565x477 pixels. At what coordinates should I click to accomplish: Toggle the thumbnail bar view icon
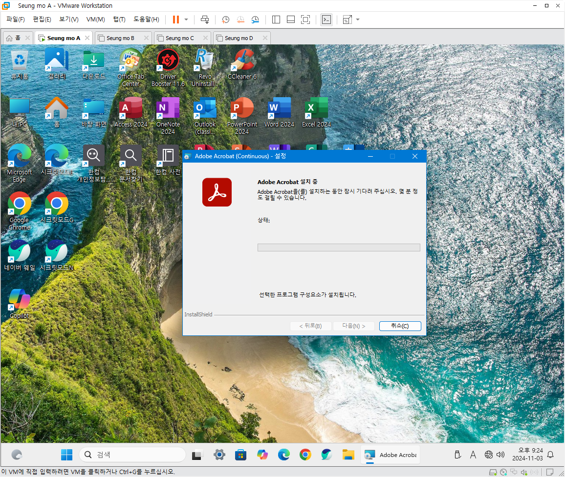tap(291, 20)
